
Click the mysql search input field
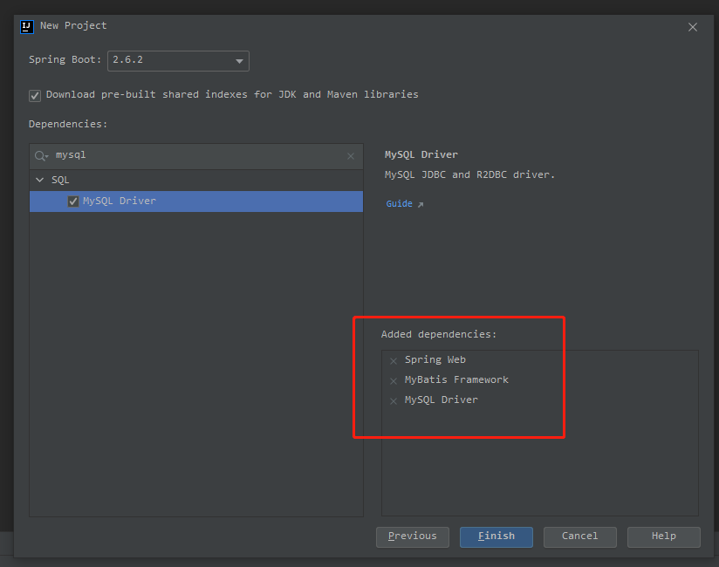196,156
